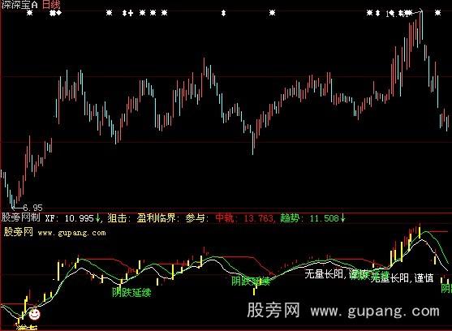Click the 趋势 11.508 indicator value
This screenshot has width=452, height=331.
coord(309,218)
